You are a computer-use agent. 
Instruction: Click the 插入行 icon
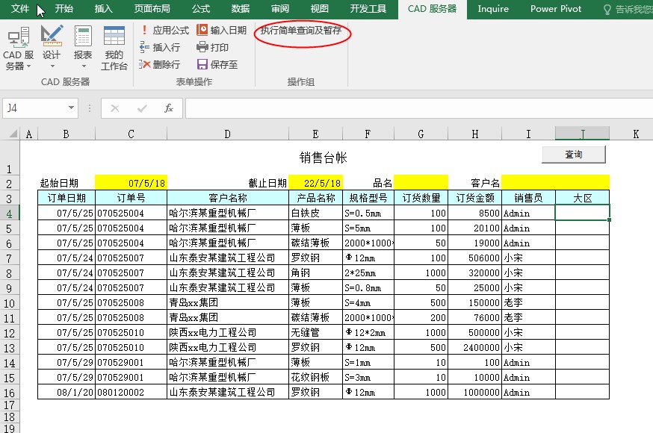tap(145, 47)
